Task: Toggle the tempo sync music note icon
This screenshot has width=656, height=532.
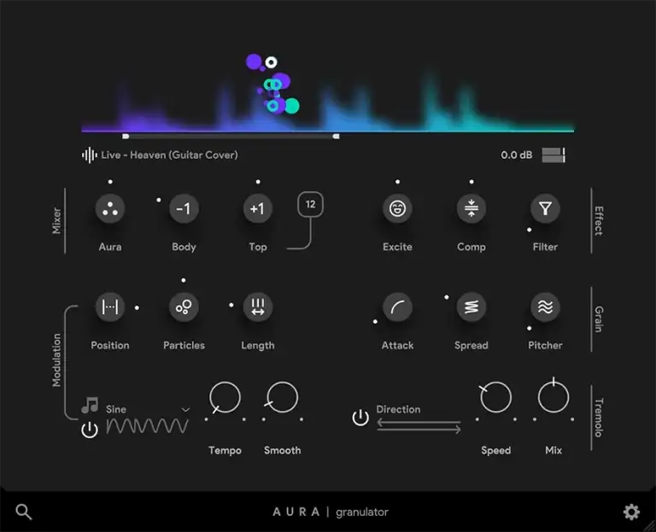Action: [x=90, y=405]
